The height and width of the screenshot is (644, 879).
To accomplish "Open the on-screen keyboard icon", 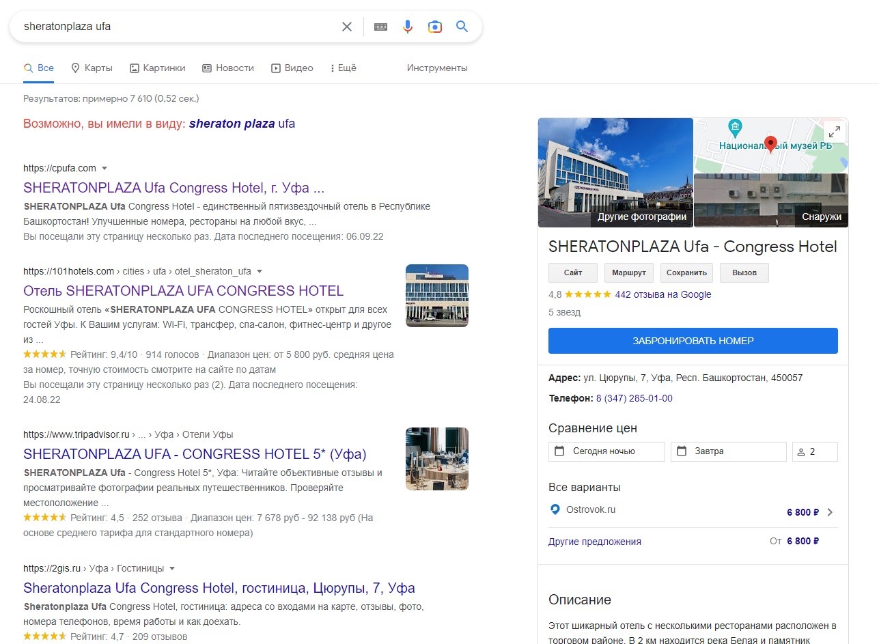I will [x=381, y=27].
